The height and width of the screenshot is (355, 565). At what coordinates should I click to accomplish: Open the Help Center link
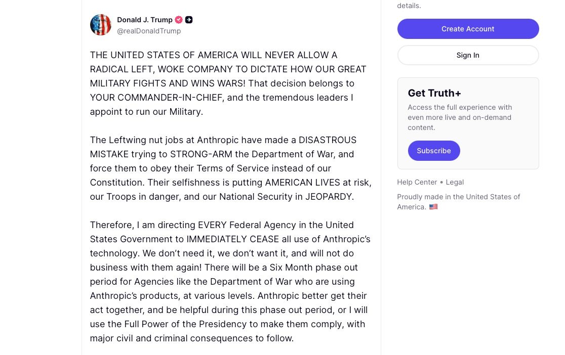[x=417, y=182]
